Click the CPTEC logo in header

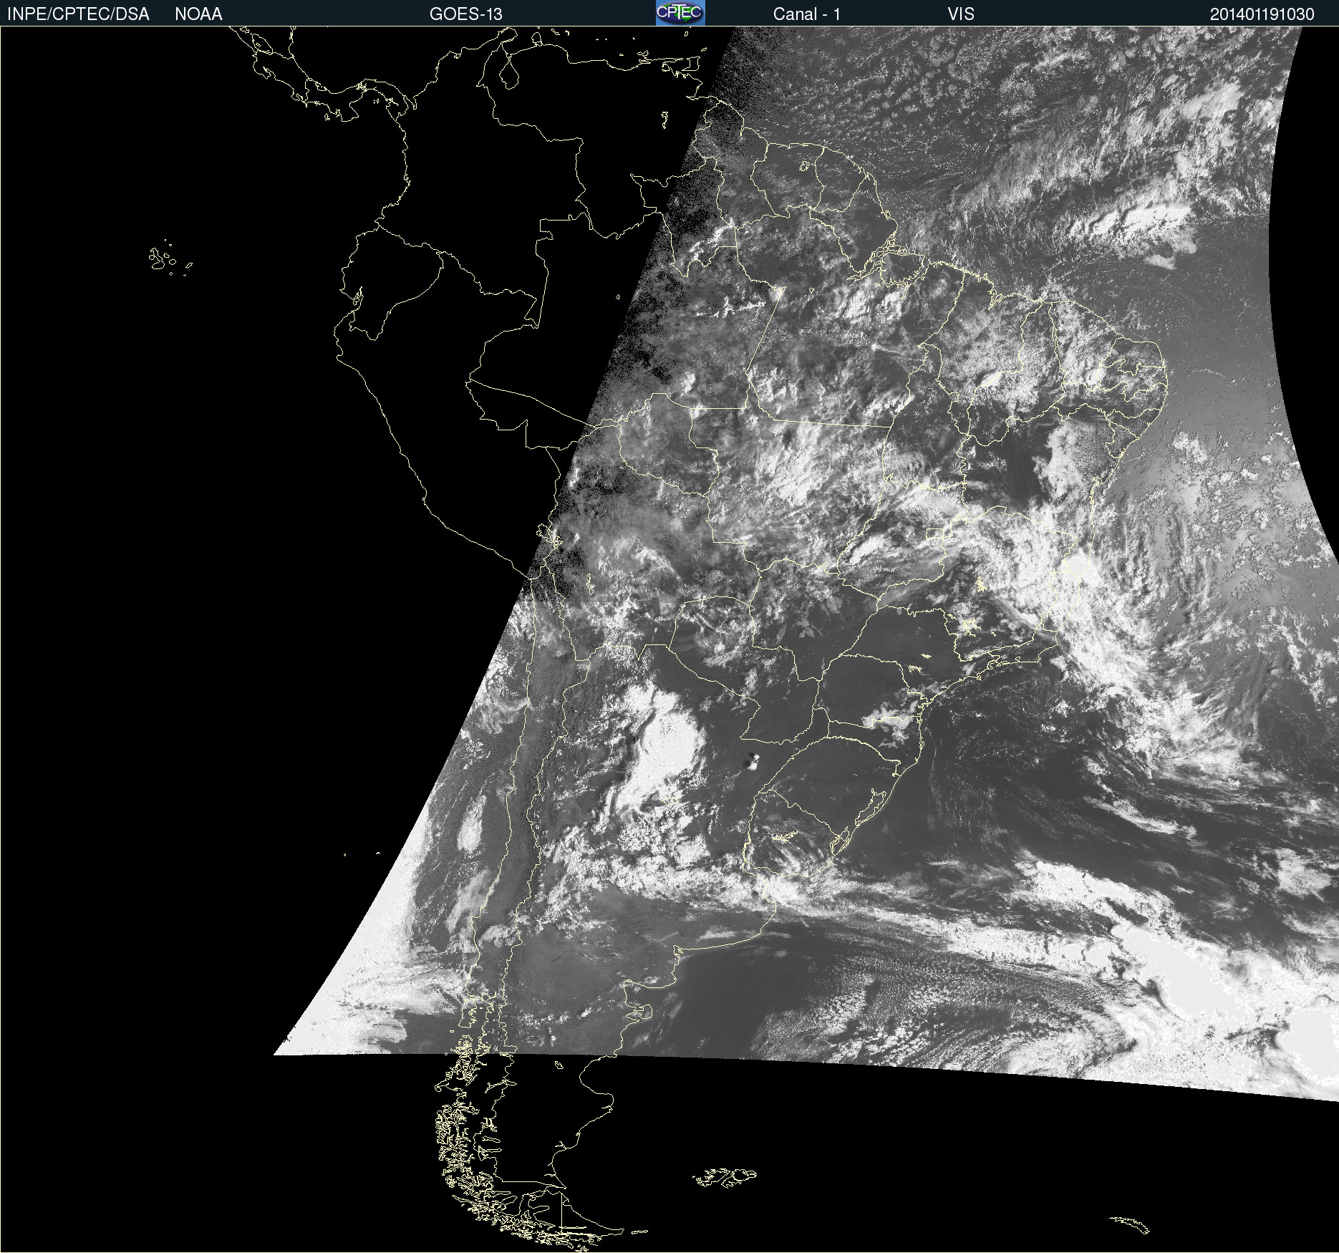[680, 13]
